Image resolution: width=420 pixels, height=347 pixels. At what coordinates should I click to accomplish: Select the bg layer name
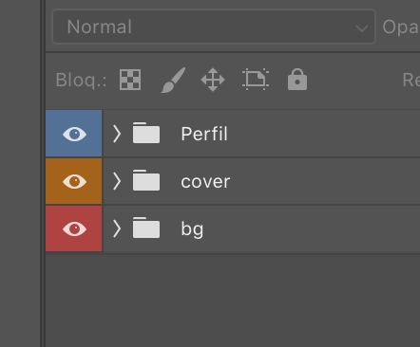click(x=192, y=229)
